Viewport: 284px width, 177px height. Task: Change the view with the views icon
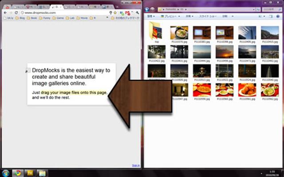point(260,16)
